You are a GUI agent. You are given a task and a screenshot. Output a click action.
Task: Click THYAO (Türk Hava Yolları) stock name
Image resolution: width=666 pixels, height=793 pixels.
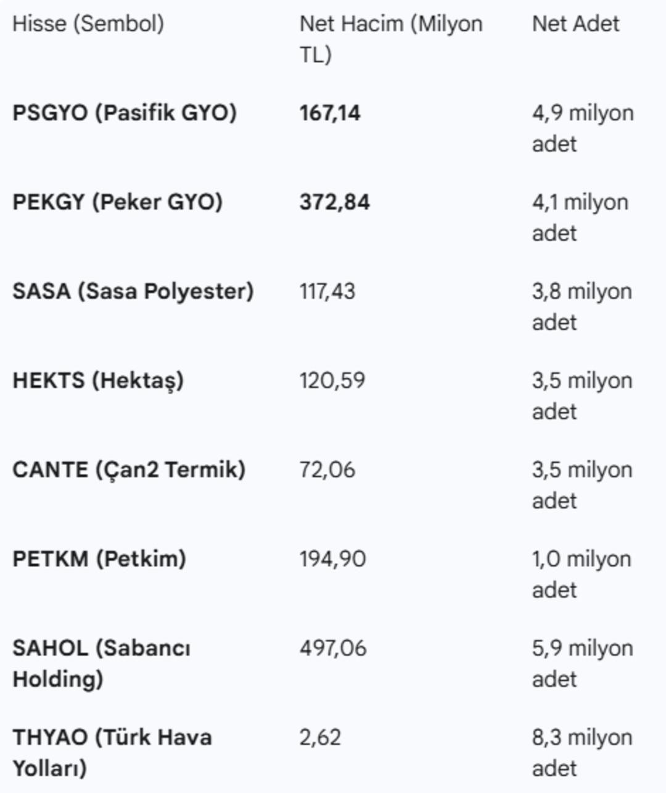pos(112,752)
